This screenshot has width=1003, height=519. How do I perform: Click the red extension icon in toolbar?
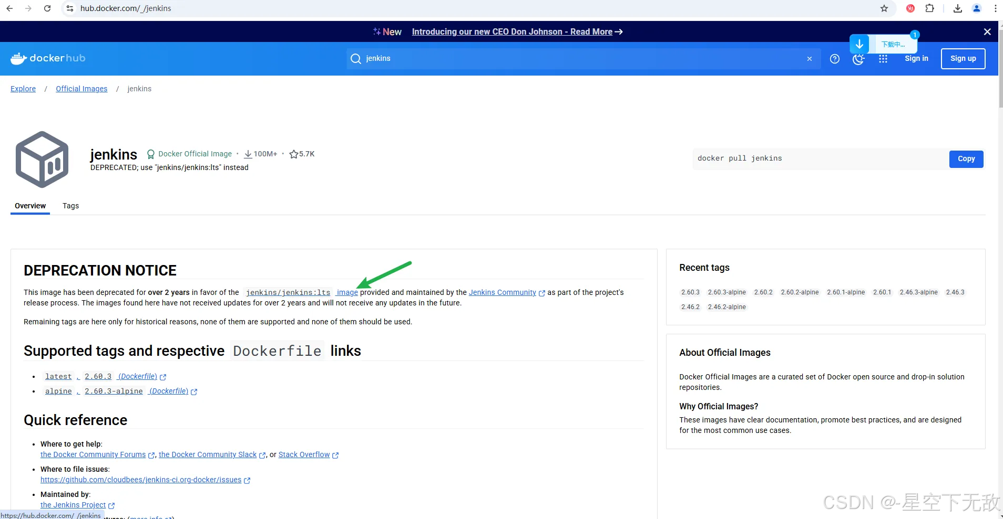coord(910,8)
